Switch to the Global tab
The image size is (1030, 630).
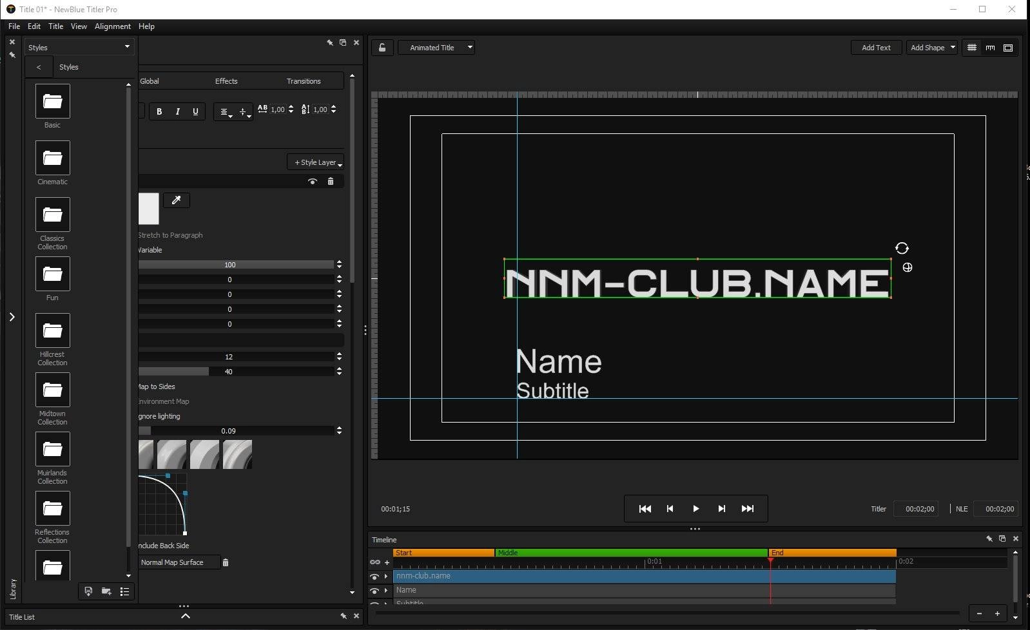pos(150,81)
